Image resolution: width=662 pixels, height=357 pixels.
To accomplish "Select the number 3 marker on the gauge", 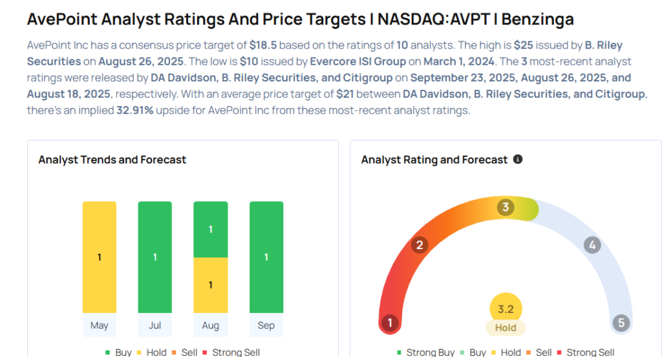I will click(506, 208).
